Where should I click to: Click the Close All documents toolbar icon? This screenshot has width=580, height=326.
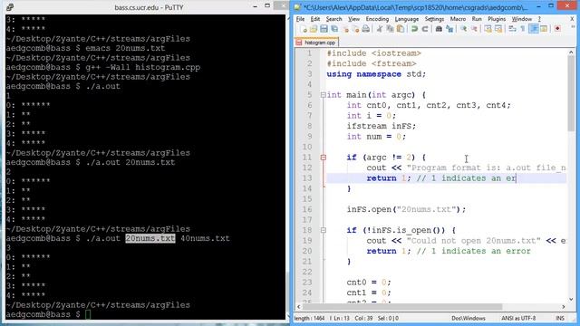[x=356, y=29]
